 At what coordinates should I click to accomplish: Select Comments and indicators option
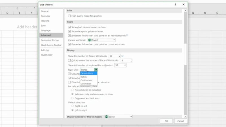point(72,98)
